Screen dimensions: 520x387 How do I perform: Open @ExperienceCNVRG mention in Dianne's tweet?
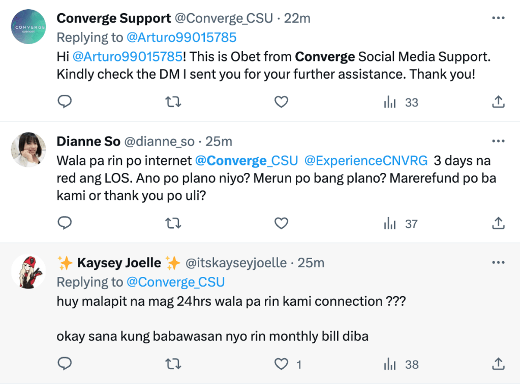(x=366, y=161)
